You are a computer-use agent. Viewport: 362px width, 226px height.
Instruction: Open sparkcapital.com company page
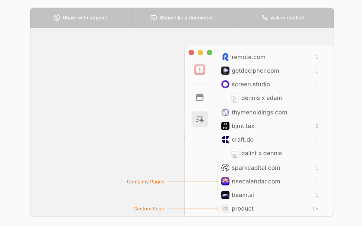click(256, 168)
